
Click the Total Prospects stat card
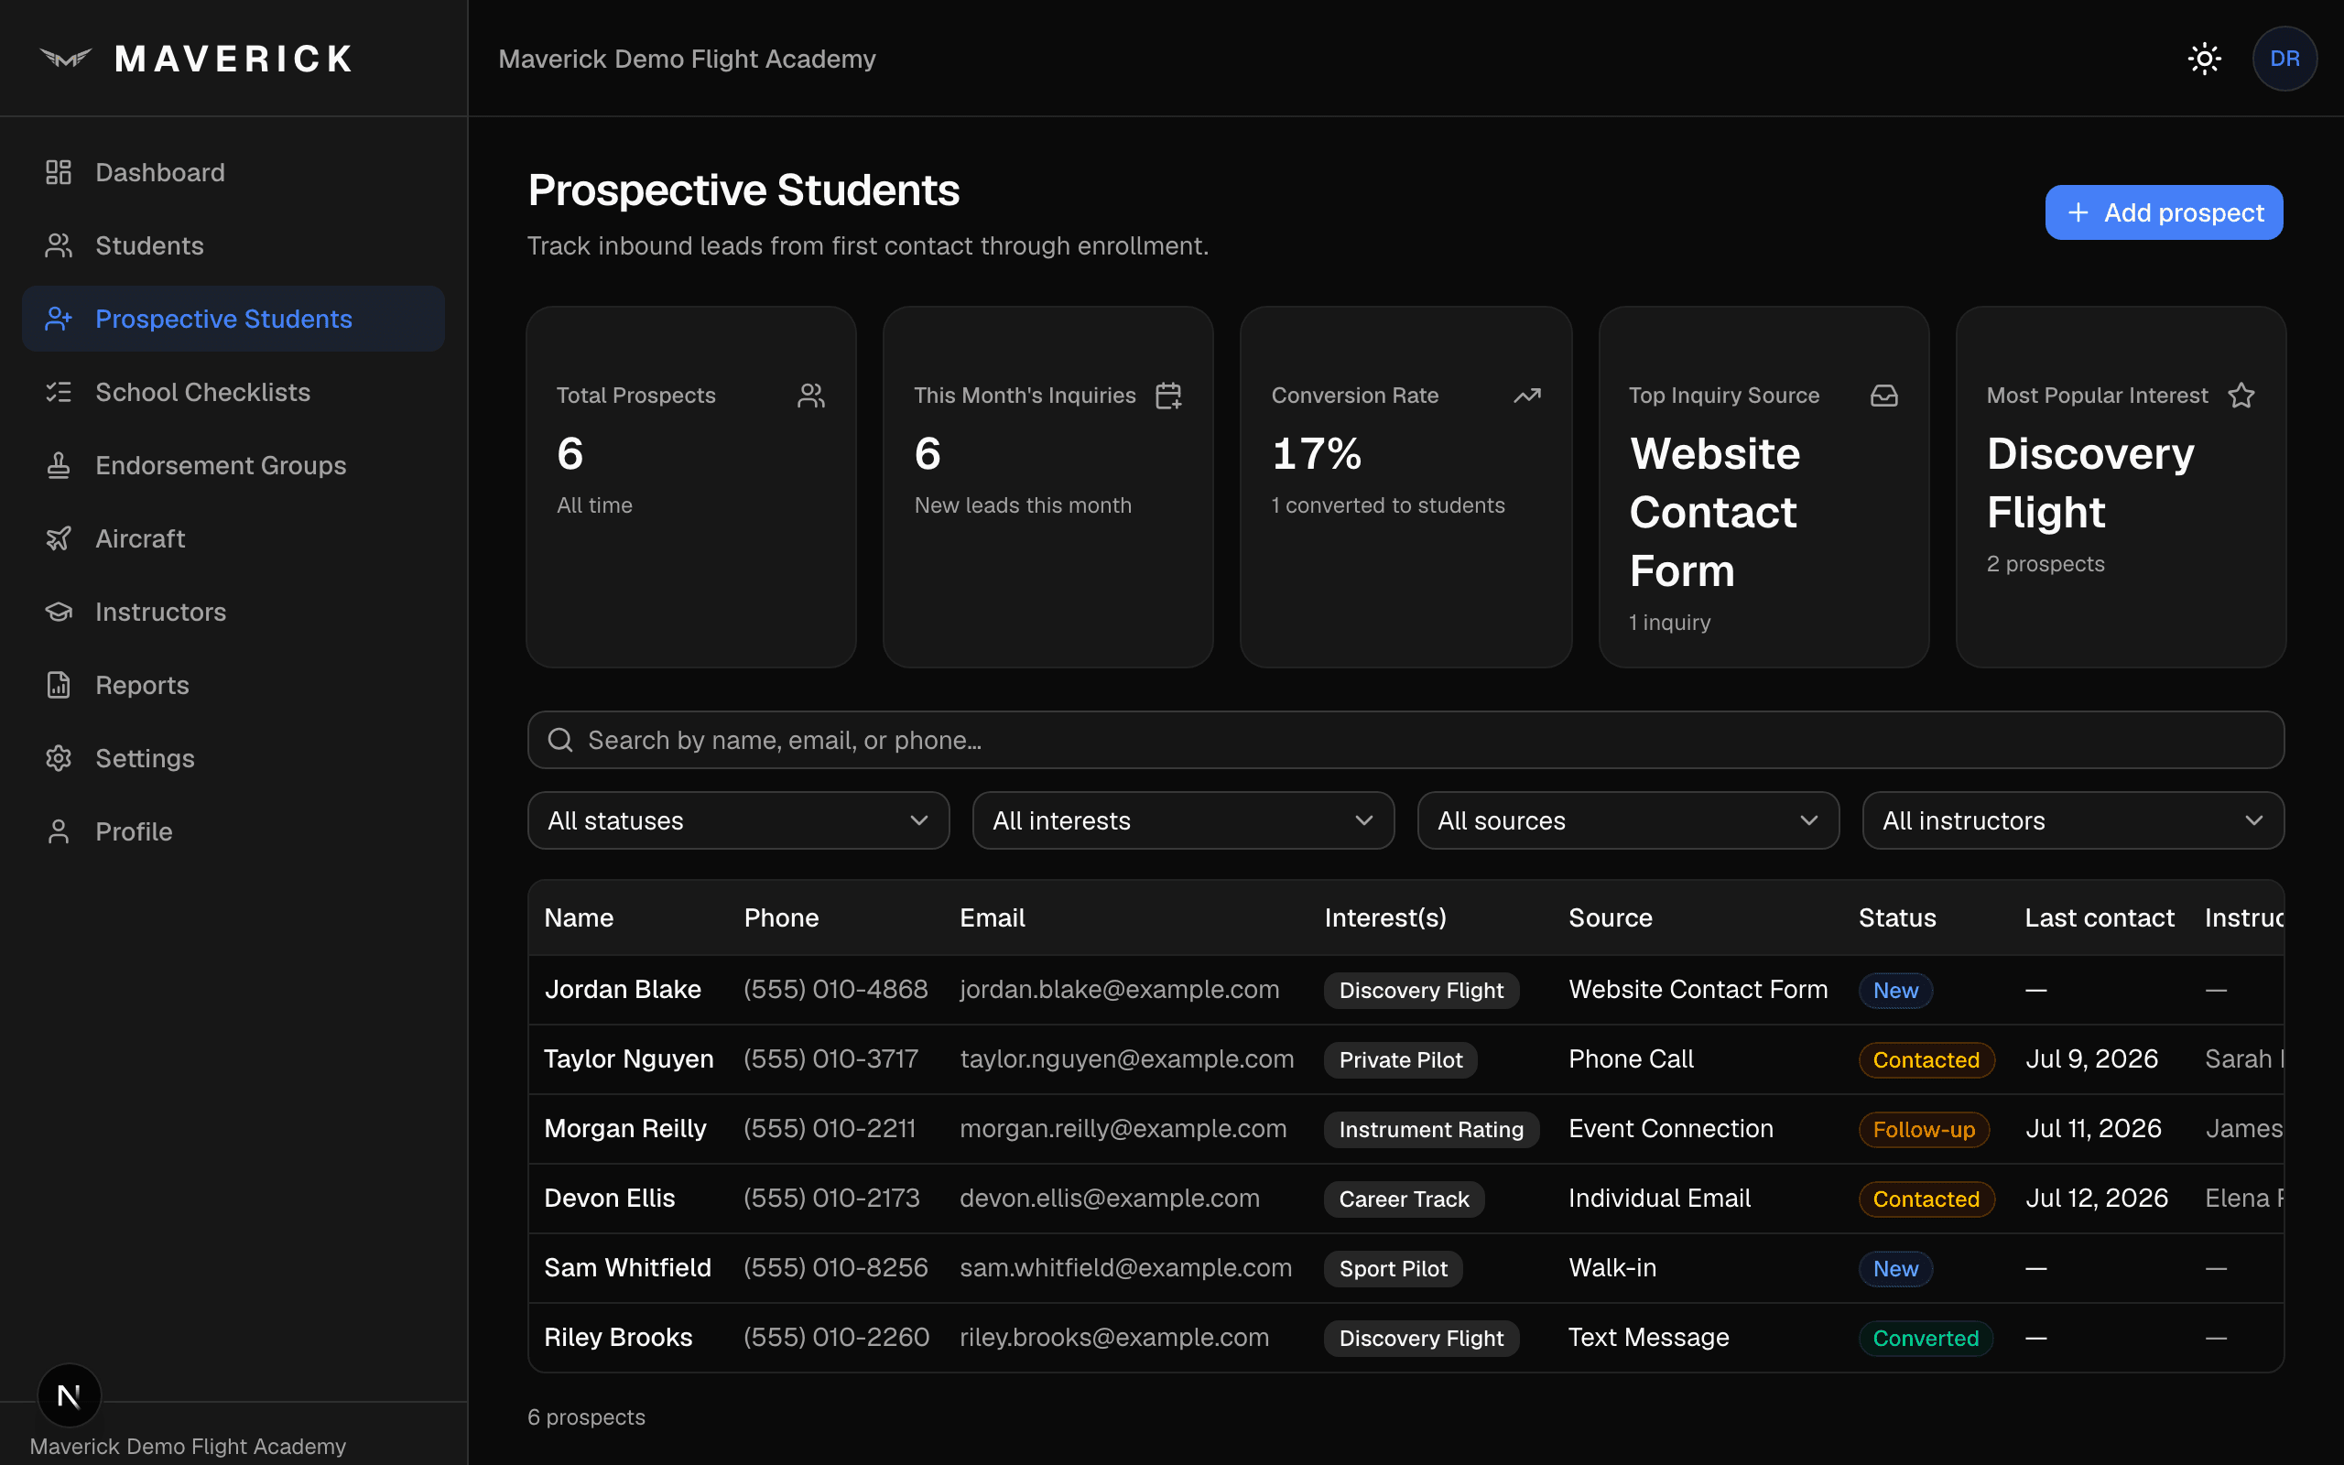[690, 487]
